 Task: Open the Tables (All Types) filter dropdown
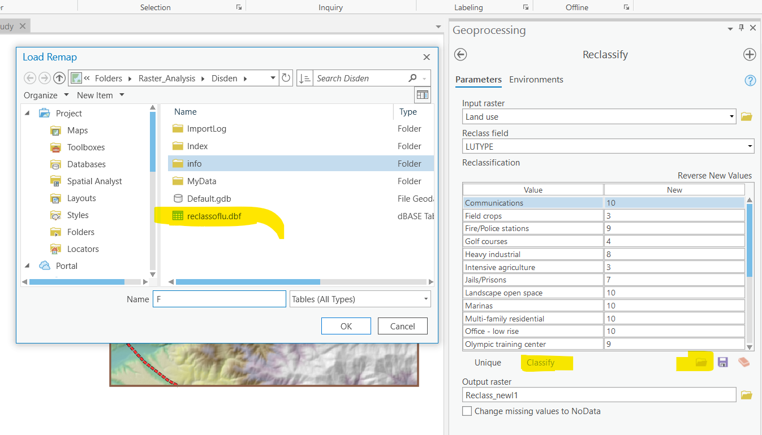click(x=425, y=299)
